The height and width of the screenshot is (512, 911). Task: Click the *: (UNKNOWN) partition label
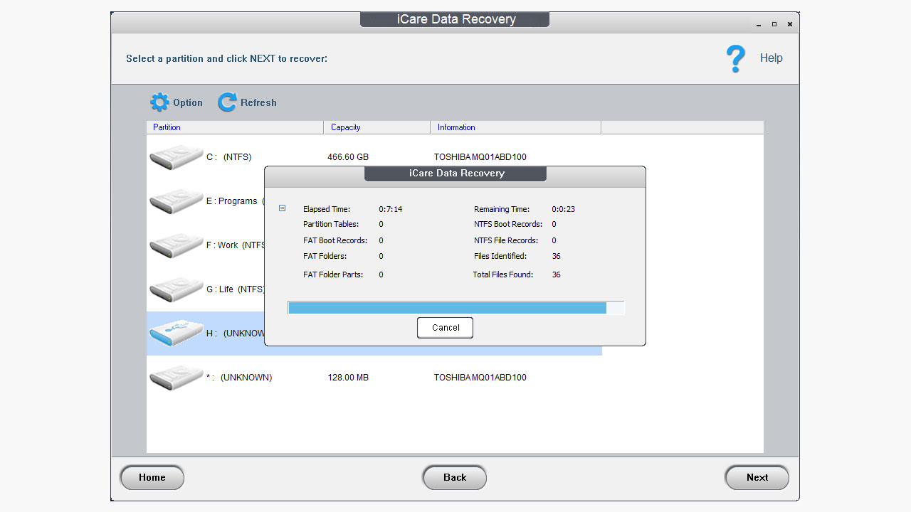[239, 378]
